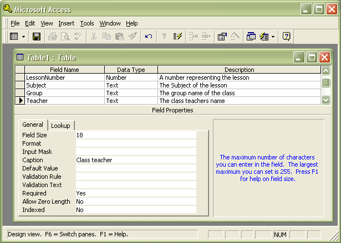
Task: Click the Indexed property value No
Action: tap(136, 210)
